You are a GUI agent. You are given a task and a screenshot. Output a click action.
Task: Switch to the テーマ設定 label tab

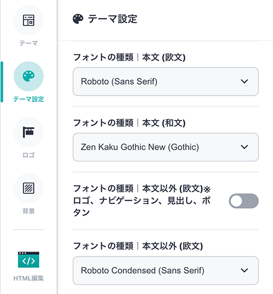[28, 99]
